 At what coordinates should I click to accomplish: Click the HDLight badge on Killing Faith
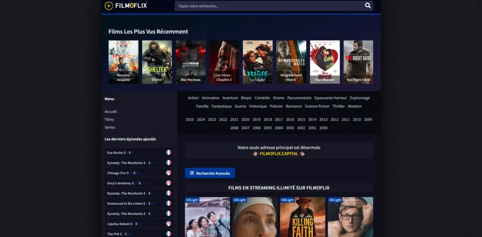click(288, 200)
